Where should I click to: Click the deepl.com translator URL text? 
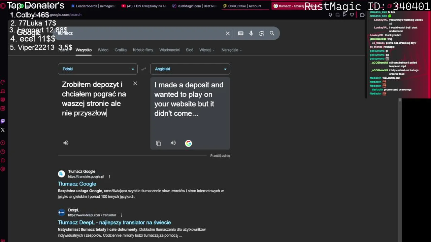tap(92, 215)
